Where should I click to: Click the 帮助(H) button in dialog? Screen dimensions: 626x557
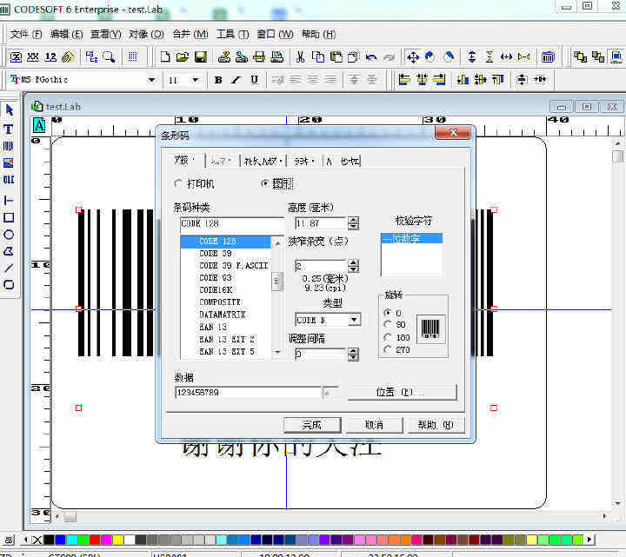(436, 425)
